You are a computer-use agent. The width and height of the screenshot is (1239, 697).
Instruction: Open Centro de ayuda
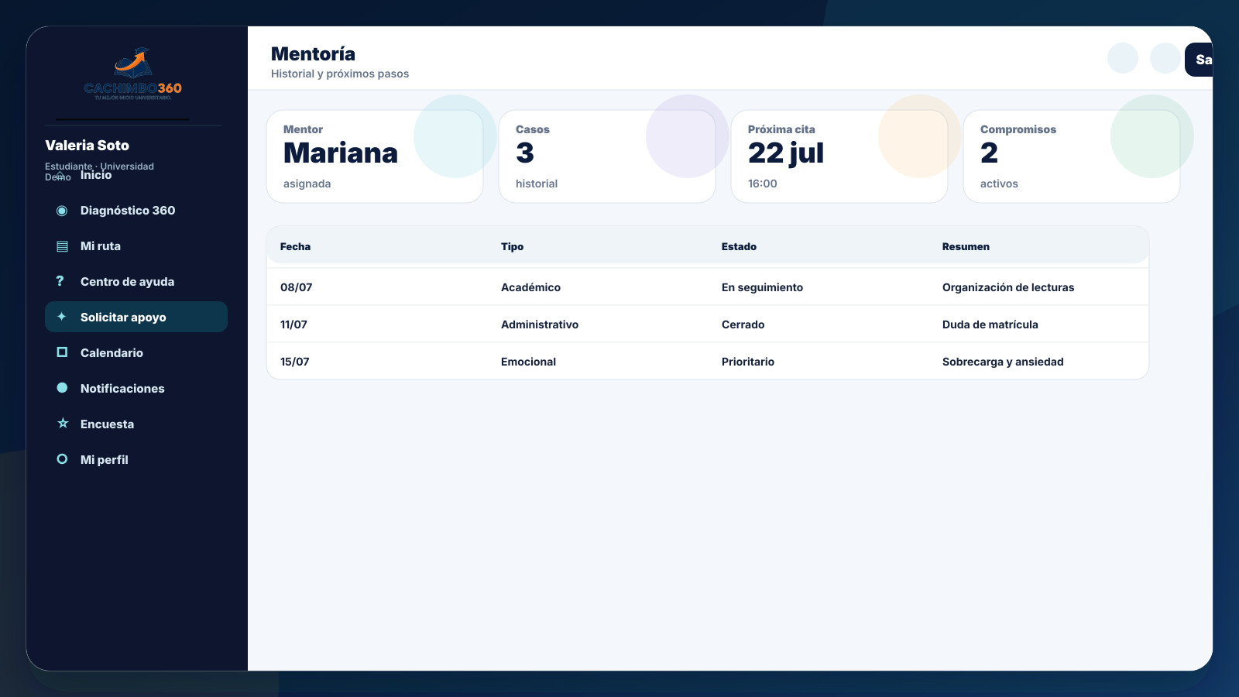136,282
